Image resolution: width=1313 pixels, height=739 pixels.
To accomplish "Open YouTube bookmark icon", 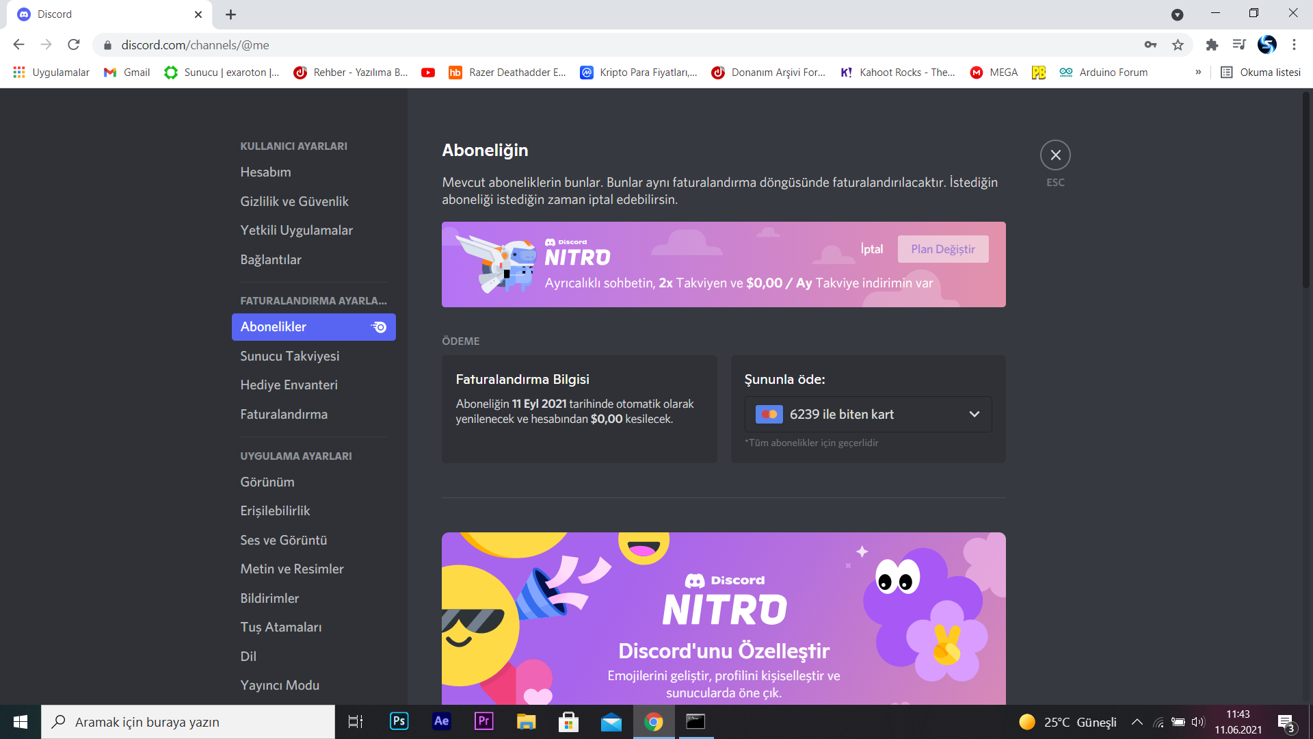I will (x=428, y=73).
